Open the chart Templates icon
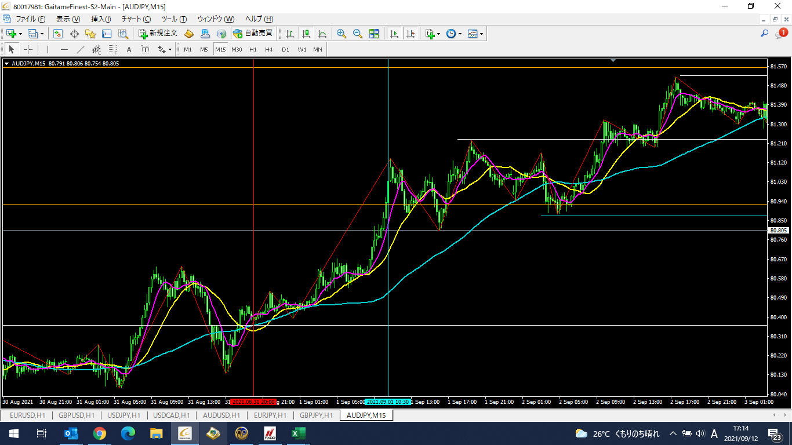 coord(473,34)
